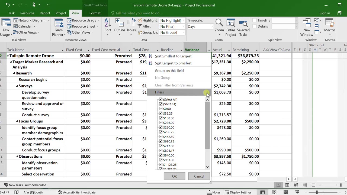Open the Filter dropdown in the ribbon
347x195 pixels.
184,26
